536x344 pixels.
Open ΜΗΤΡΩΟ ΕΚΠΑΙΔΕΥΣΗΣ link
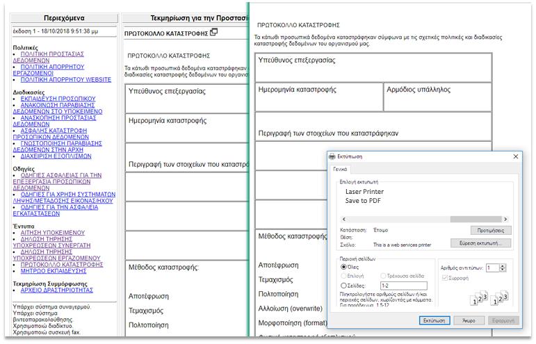pyautogui.click(x=54, y=271)
